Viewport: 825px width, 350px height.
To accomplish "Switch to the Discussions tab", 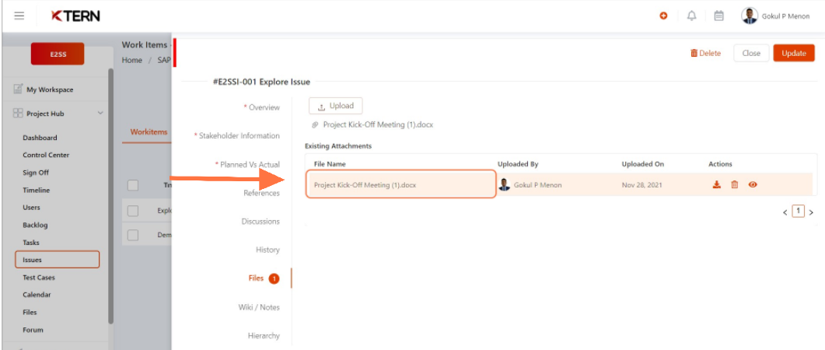I will click(260, 221).
